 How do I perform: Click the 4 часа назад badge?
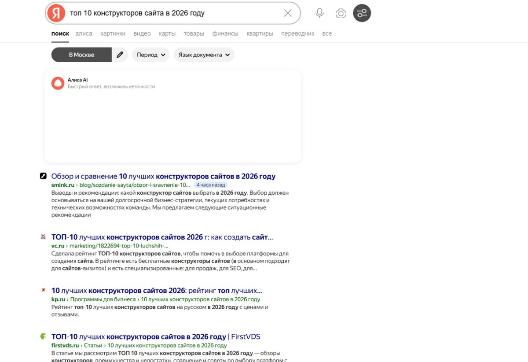tap(211, 185)
